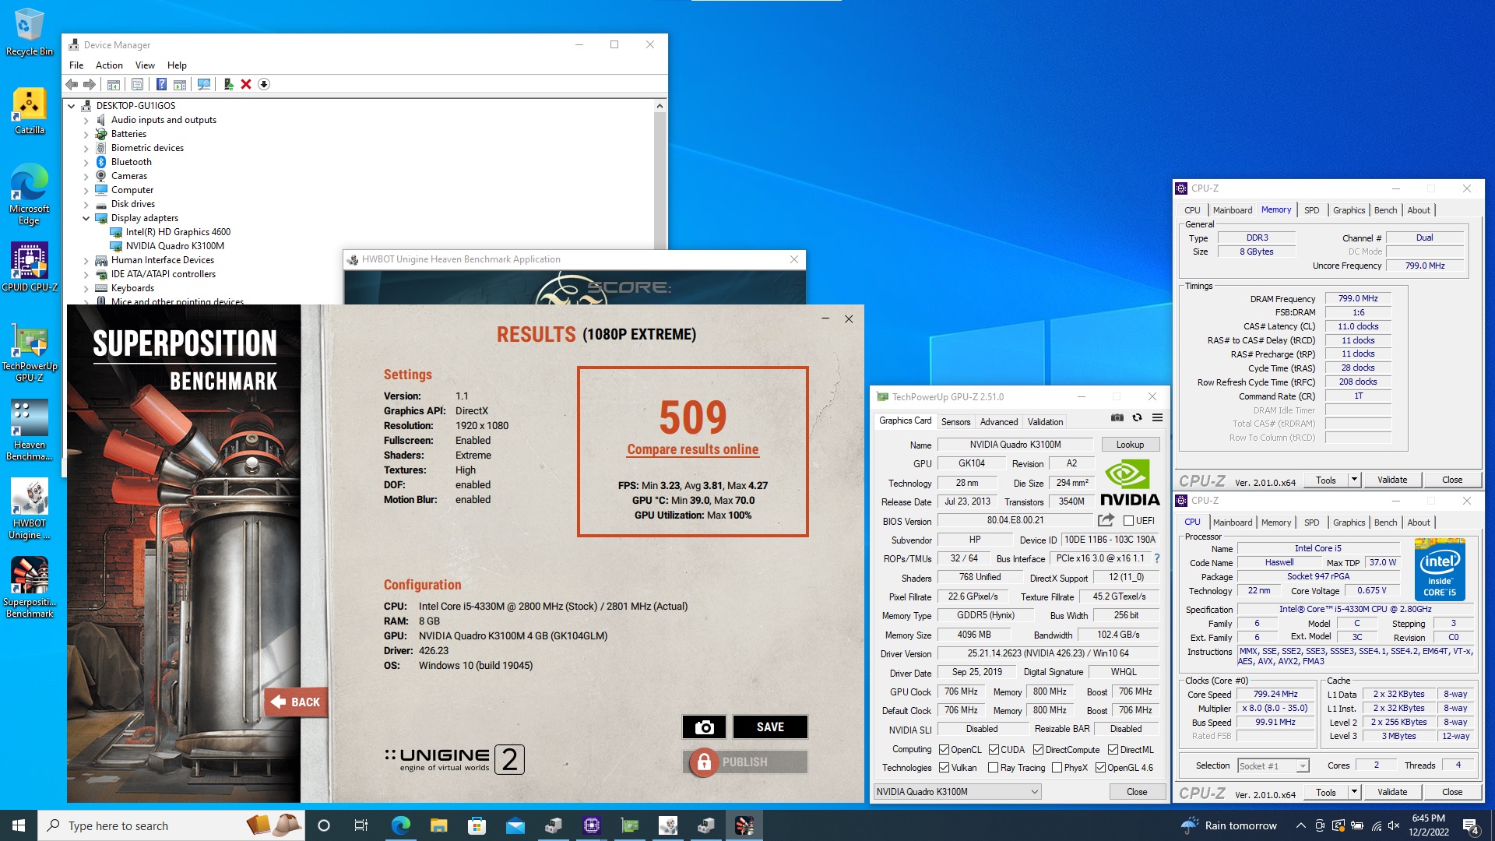The height and width of the screenshot is (841, 1495).
Task: Open the Superposition Benchmark desktop shortcut
Action: tap(30, 587)
